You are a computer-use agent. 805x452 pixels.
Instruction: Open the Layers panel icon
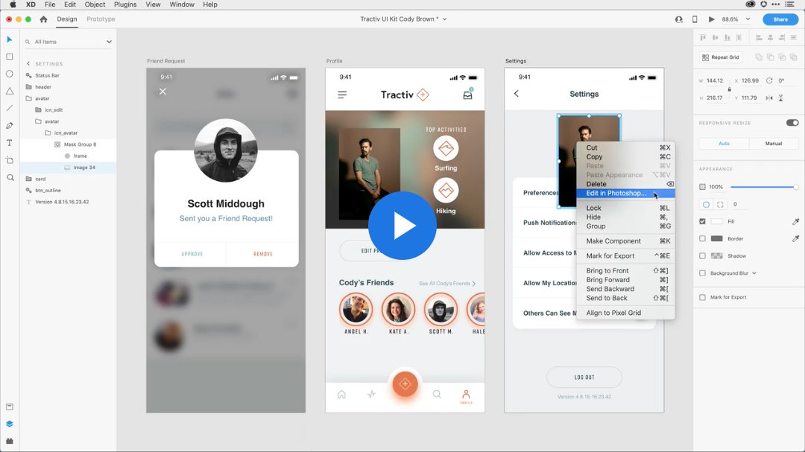tap(9, 424)
